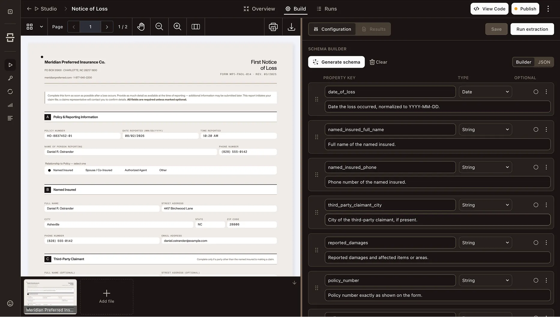Screen dimensions: 560x317
Task: Open more options for reported_damages row
Action: [x=546, y=243]
